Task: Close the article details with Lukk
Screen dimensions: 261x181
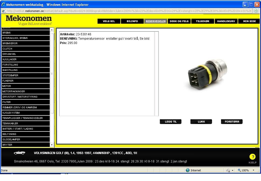Action: pyautogui.click(x=201, y=122)
